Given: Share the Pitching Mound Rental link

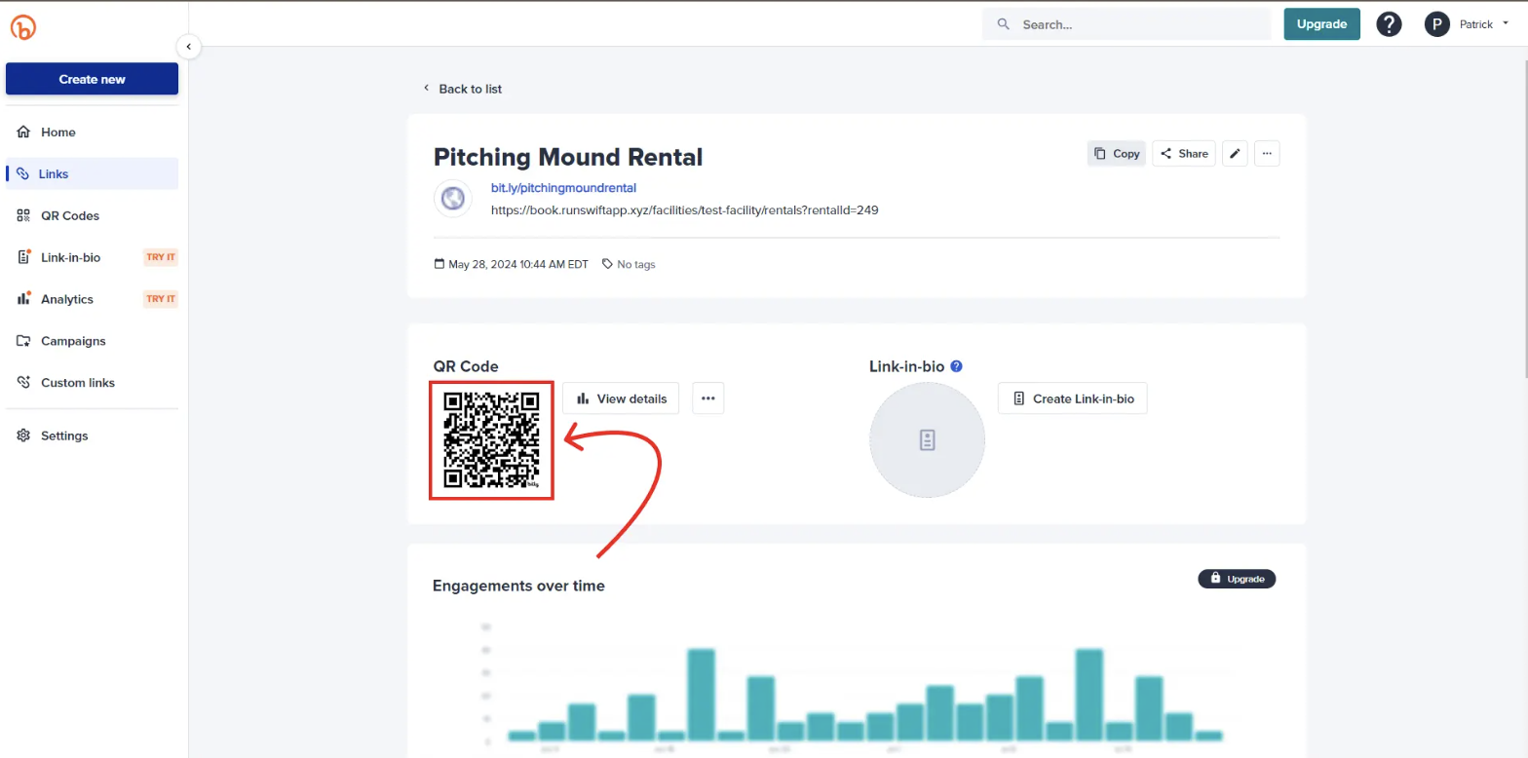Looking at the screenshot, I should [1184, 153].
